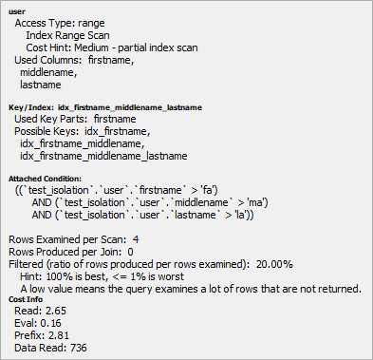Click the lastname > 'la' condition line
The height and width of the screenshot is (360, 373).
pyautogui.click(x=142, y=215)
